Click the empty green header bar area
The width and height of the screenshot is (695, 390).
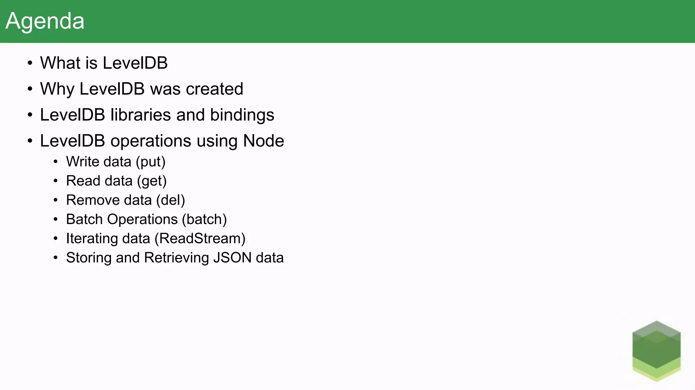click(373, 21)
